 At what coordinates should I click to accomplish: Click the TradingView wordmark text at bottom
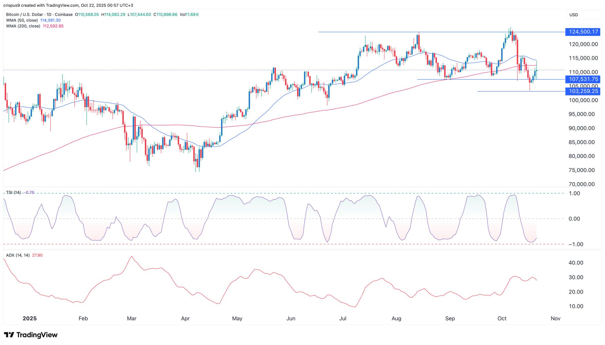pyautogui.click(x=37, y=335)
